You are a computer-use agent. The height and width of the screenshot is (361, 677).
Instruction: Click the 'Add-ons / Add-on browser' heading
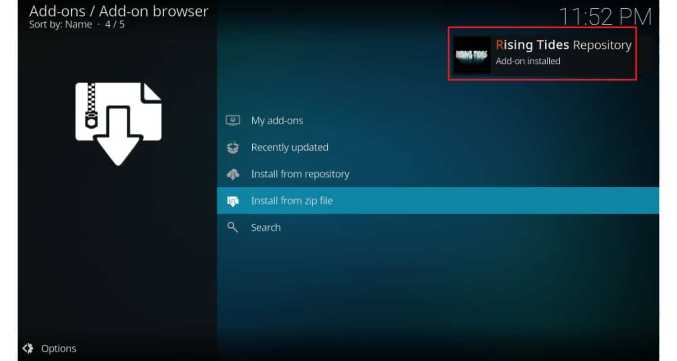pyautogui.click(x=119, y=11)
